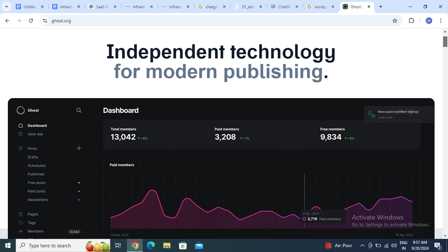448x252 pixels.
Task: Click View site in the sidebar
Action: 35,134
